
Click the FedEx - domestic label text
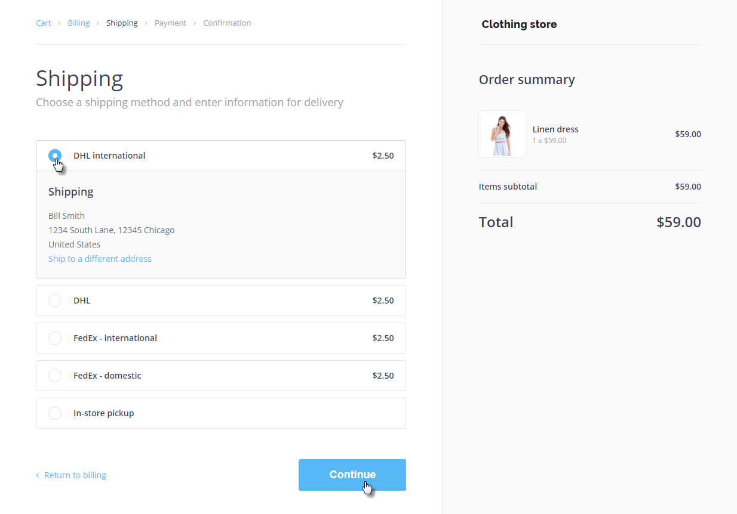click(x=108, y=376)
